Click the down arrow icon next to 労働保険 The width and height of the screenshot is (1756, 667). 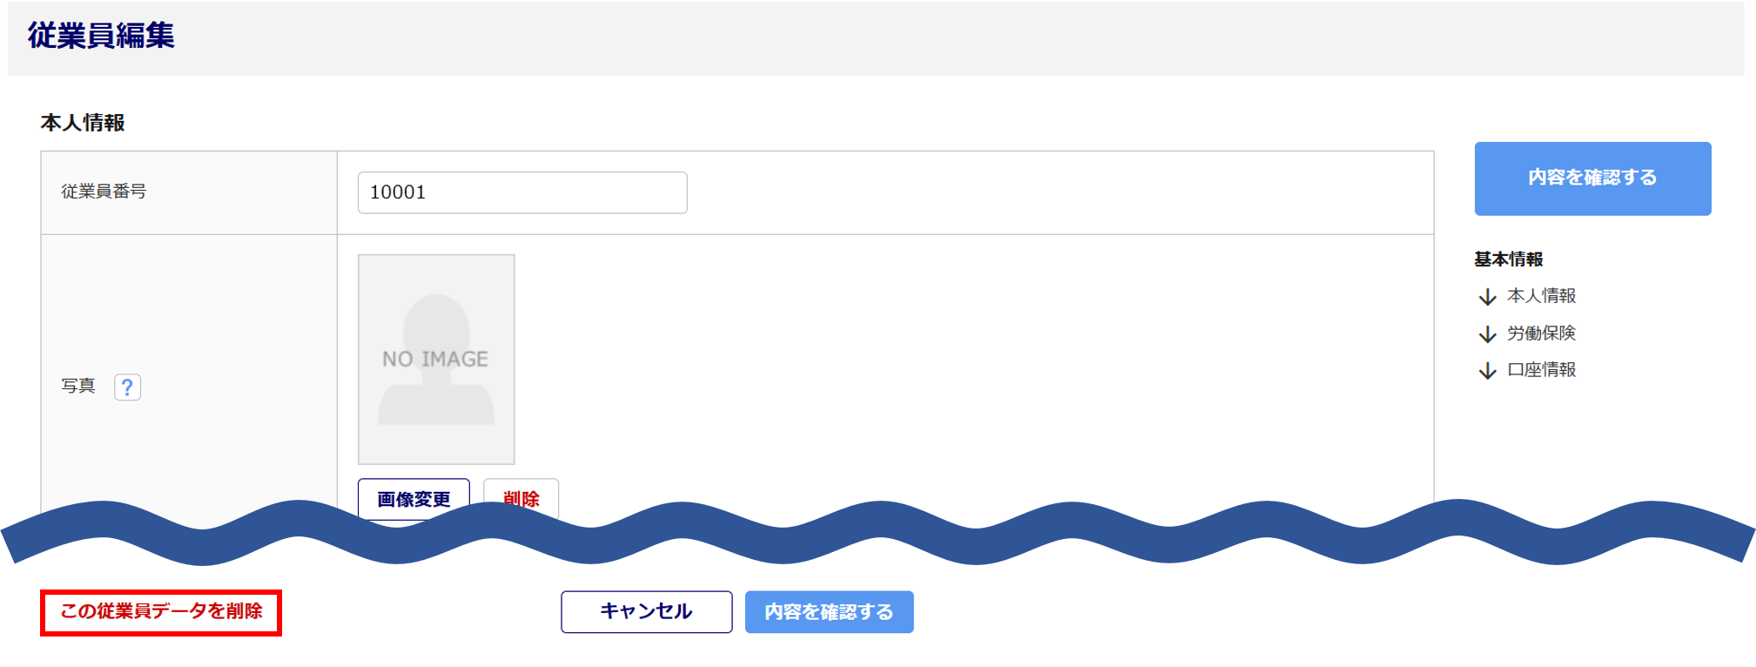point(1487,334)
